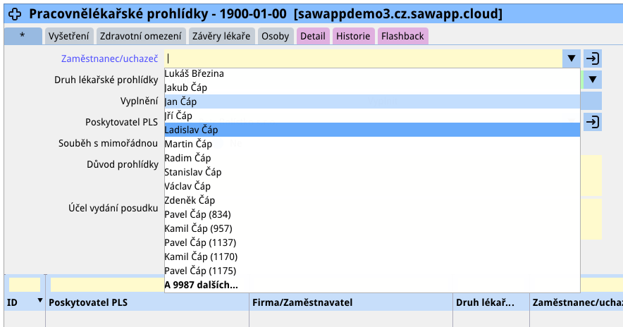Image resolution: width=623 pixels, height=327 pixels.
Task: Switch to the Vyšetření tab
Action: [x=68, y=36]
